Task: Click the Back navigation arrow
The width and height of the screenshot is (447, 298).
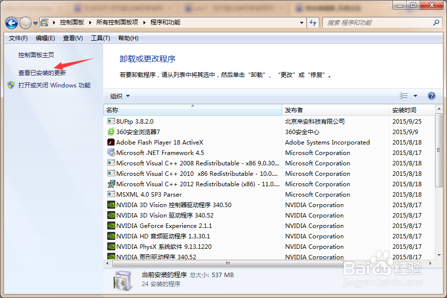Action: (x=12, y=23)
